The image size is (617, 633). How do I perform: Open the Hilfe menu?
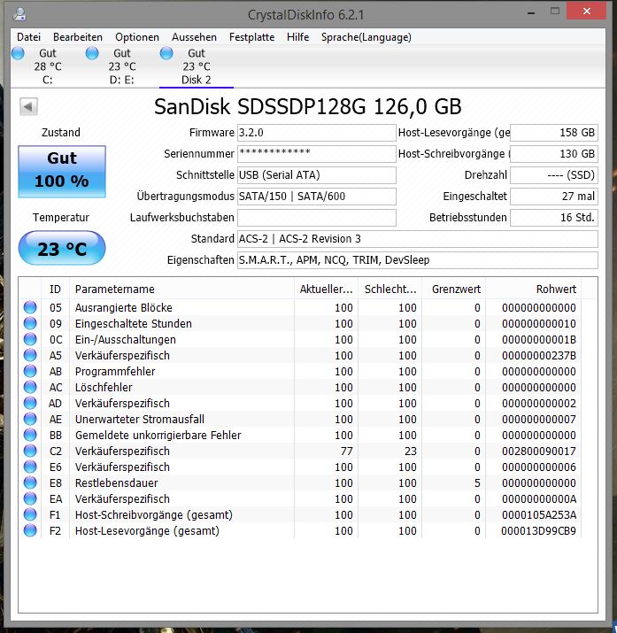[x=297, y=37]
